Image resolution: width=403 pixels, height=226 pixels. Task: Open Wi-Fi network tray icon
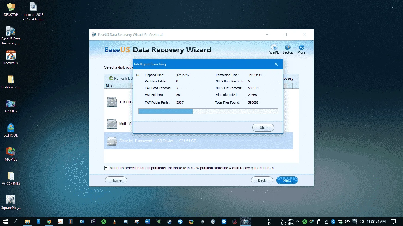tap(326, 222)
